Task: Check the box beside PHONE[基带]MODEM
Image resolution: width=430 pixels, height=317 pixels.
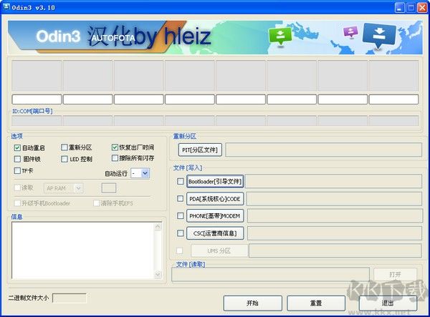Action: click(180, 216)
